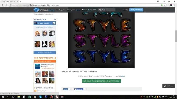Open Ирина's avatar in VK widget

[45, 33]
